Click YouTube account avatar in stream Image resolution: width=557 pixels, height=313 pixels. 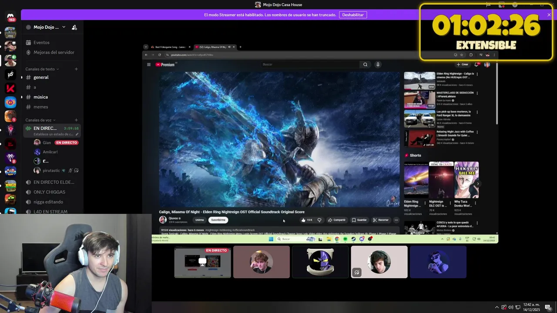click(487, 64)
